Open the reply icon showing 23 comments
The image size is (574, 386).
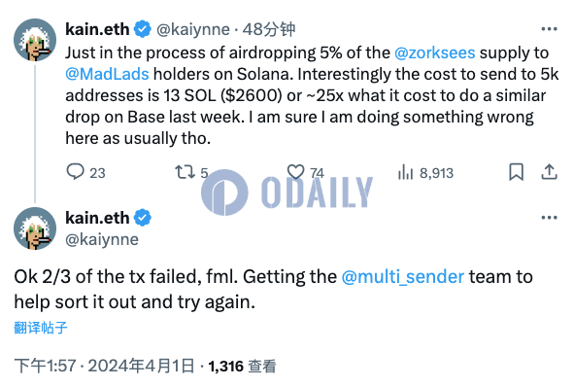coord(76,171)
